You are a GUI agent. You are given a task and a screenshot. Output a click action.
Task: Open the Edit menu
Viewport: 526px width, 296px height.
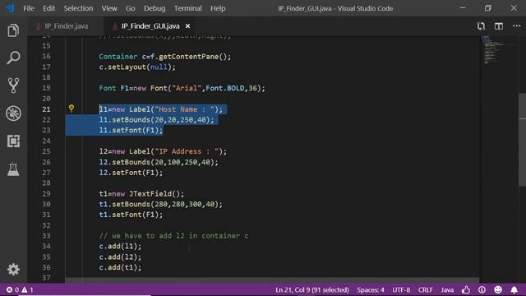48,8
